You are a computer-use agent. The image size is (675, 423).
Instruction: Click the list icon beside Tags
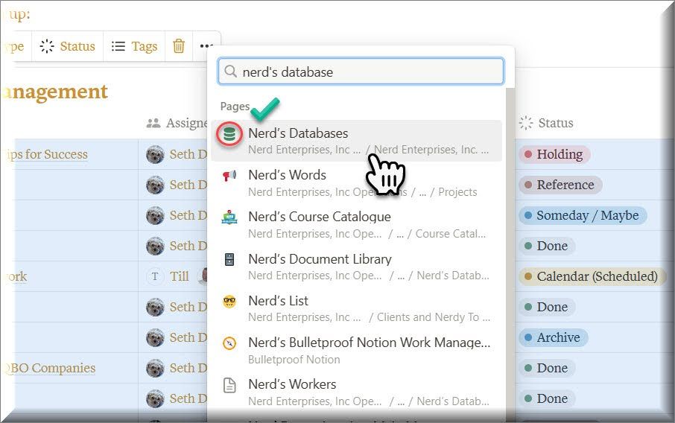[x=118, y=46]
